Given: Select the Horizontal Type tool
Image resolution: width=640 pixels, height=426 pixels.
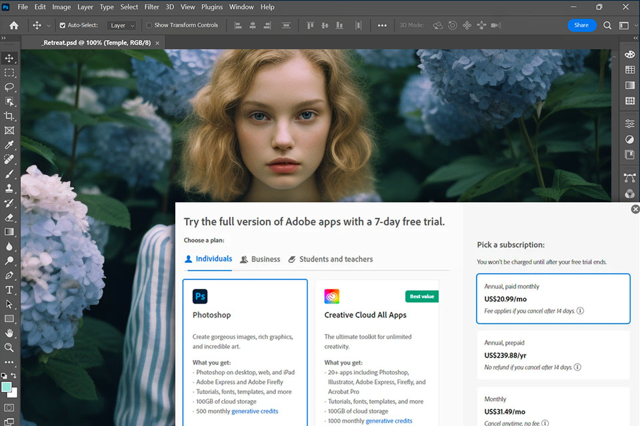Looking at the screenshot, I should [9, 290].
